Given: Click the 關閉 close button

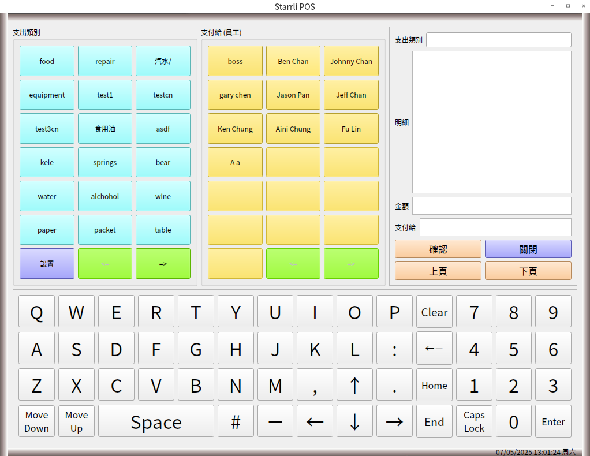Looking at the screenshot, I should click(x=528, y=249).
